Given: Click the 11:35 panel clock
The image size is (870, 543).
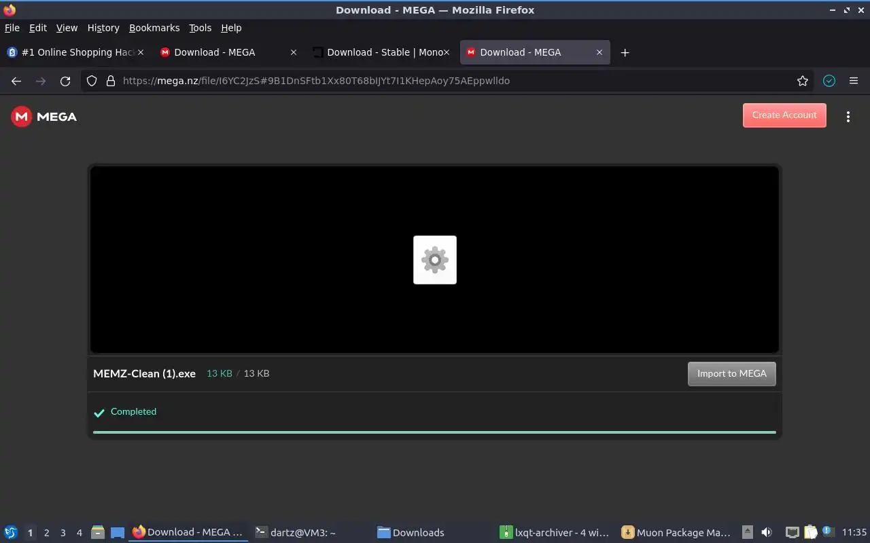Looking at the screenshot, I should click(854, 533).
